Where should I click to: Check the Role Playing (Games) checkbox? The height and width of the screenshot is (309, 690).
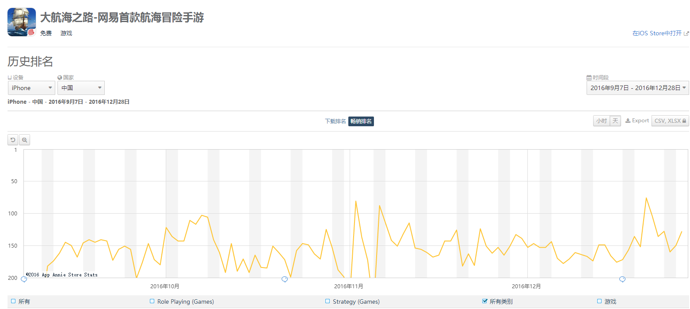pos(152,301)
